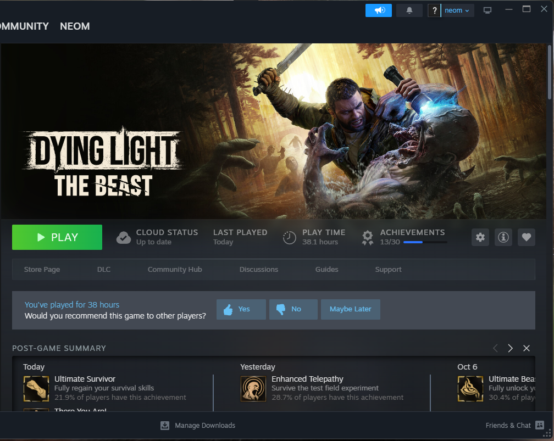Click the Ultimate Survivor achievement icon
The width and height of the screenshot is (554, 441).
(x=36, y=388)
